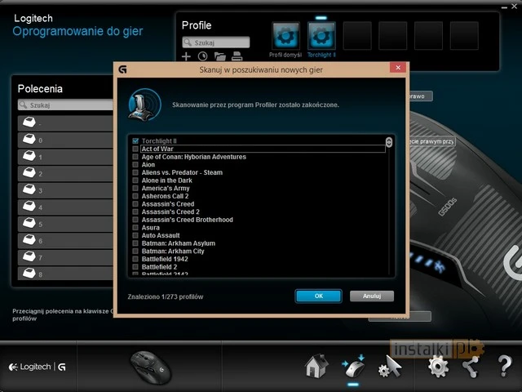This screenshot has height=392, width=522.
Task: Minimize the Logitech window
Action: click(x=505, y=7)
